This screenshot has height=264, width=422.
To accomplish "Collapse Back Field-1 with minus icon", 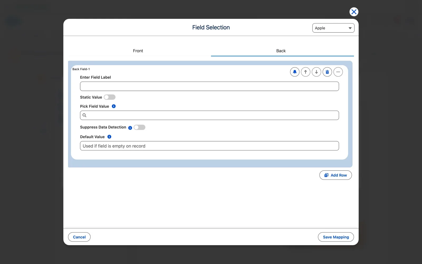I will (x=338, y=72).
